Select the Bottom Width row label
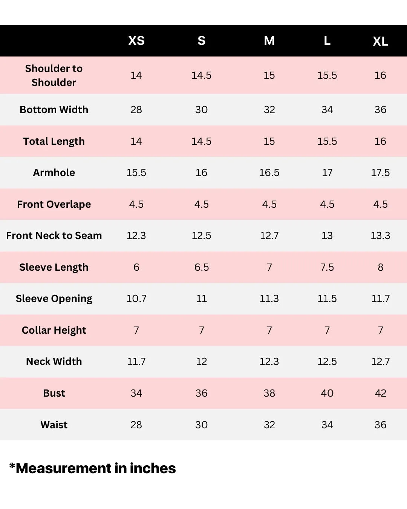The height and width of the screenshot is (509, 407). tap(54, 110)
